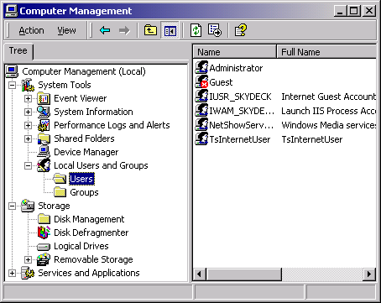Select the Groups tree item label
The image size is (381, 303).
pyautogui.click(x=84, y=192)
